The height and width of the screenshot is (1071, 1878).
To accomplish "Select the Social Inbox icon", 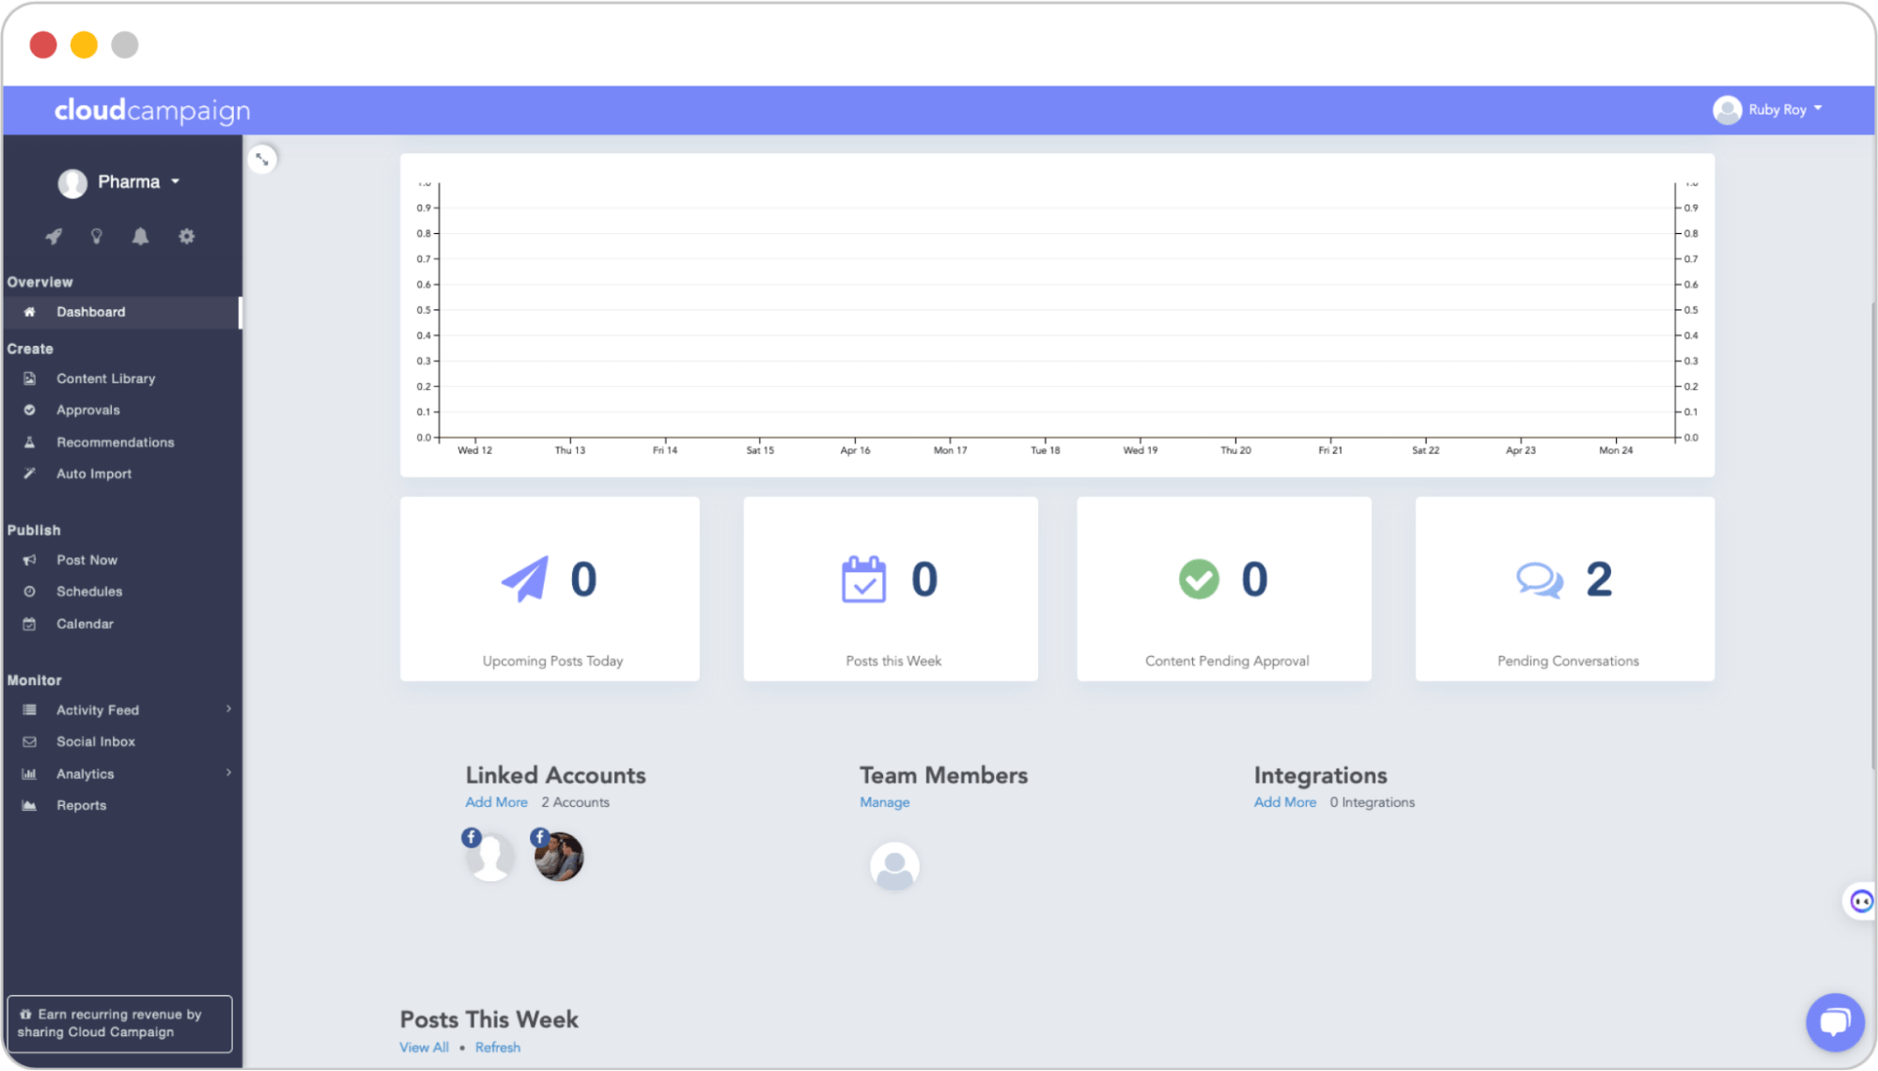I will 30,742.
